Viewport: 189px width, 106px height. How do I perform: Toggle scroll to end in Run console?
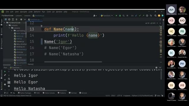click(9, 82)
